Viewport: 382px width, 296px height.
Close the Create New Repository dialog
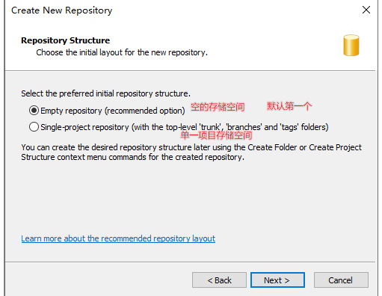pyautogui.click(x=366, y=10)
